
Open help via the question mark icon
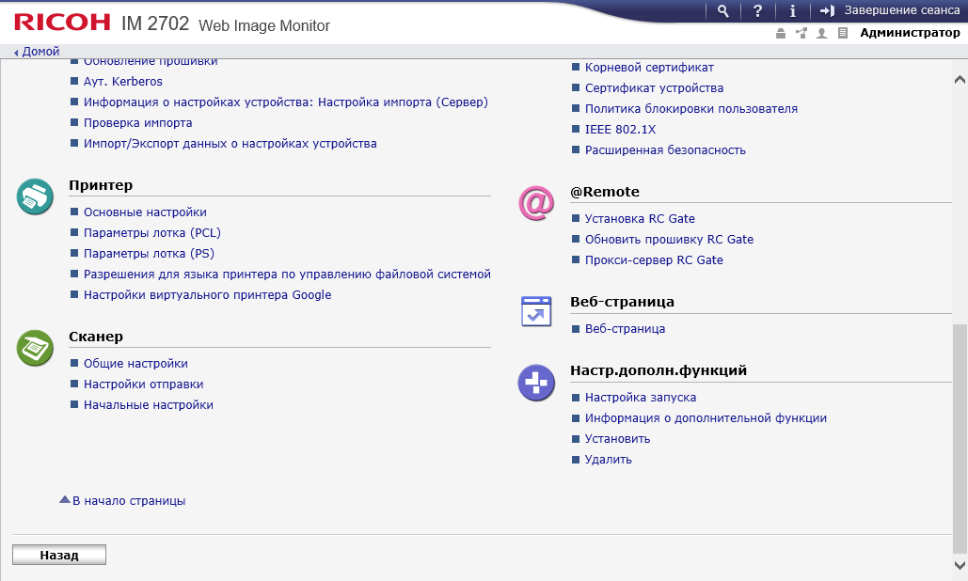[x=757, y=10]
